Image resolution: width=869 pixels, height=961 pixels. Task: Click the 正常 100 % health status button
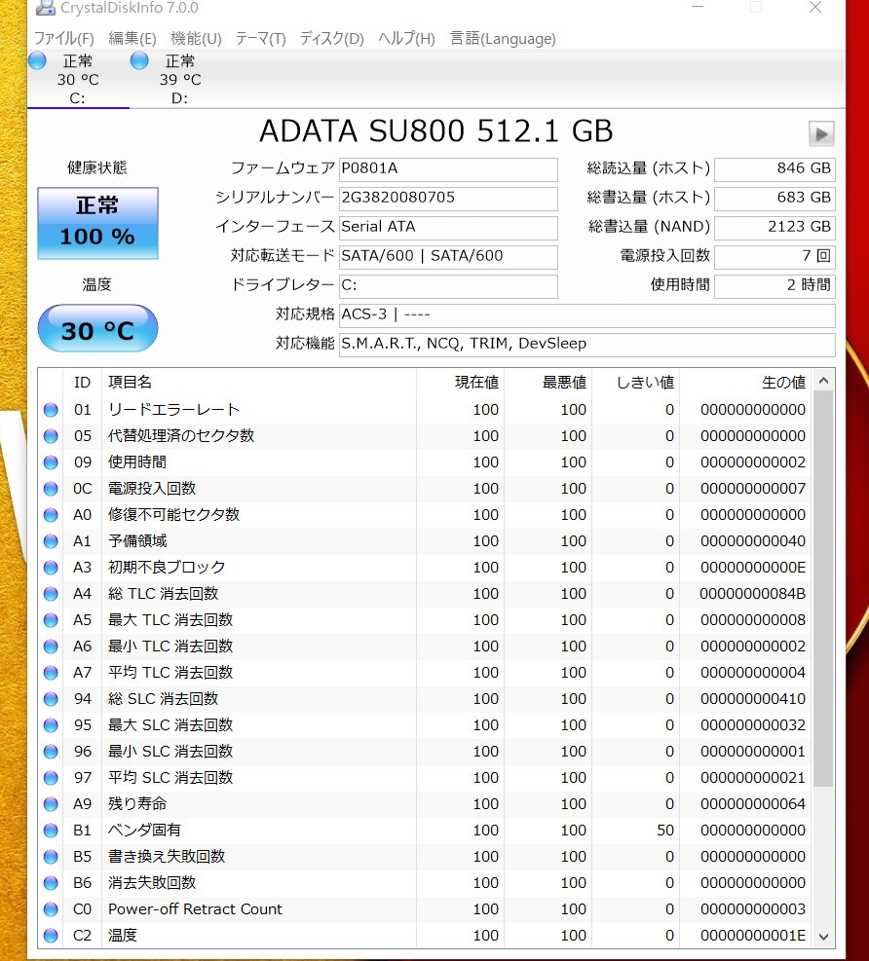97,223
